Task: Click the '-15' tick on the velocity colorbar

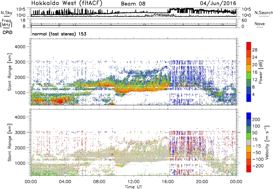Action: coord(257,146)
